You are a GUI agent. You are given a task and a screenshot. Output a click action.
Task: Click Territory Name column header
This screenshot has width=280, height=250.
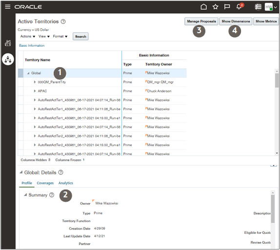38,60
